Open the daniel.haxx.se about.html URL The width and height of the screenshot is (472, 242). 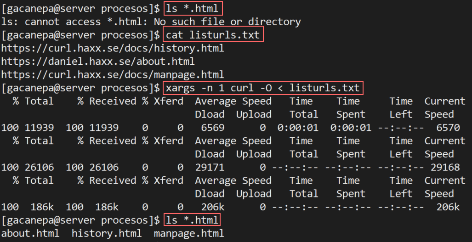pyautogui.click(x=98, y=61)
